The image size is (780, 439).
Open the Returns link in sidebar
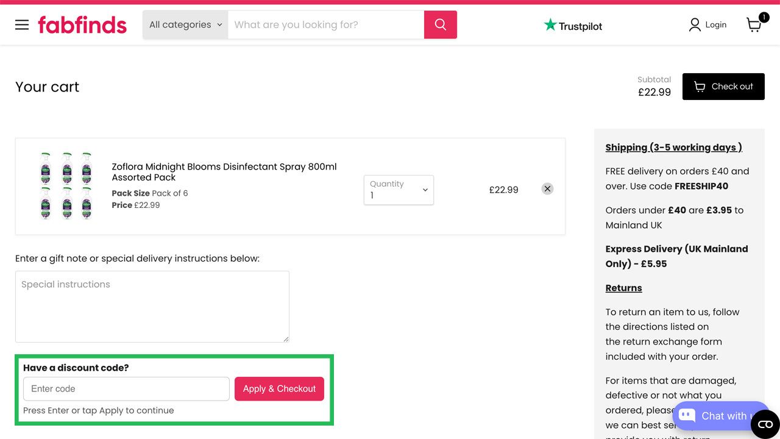click(x=623, y=287)
